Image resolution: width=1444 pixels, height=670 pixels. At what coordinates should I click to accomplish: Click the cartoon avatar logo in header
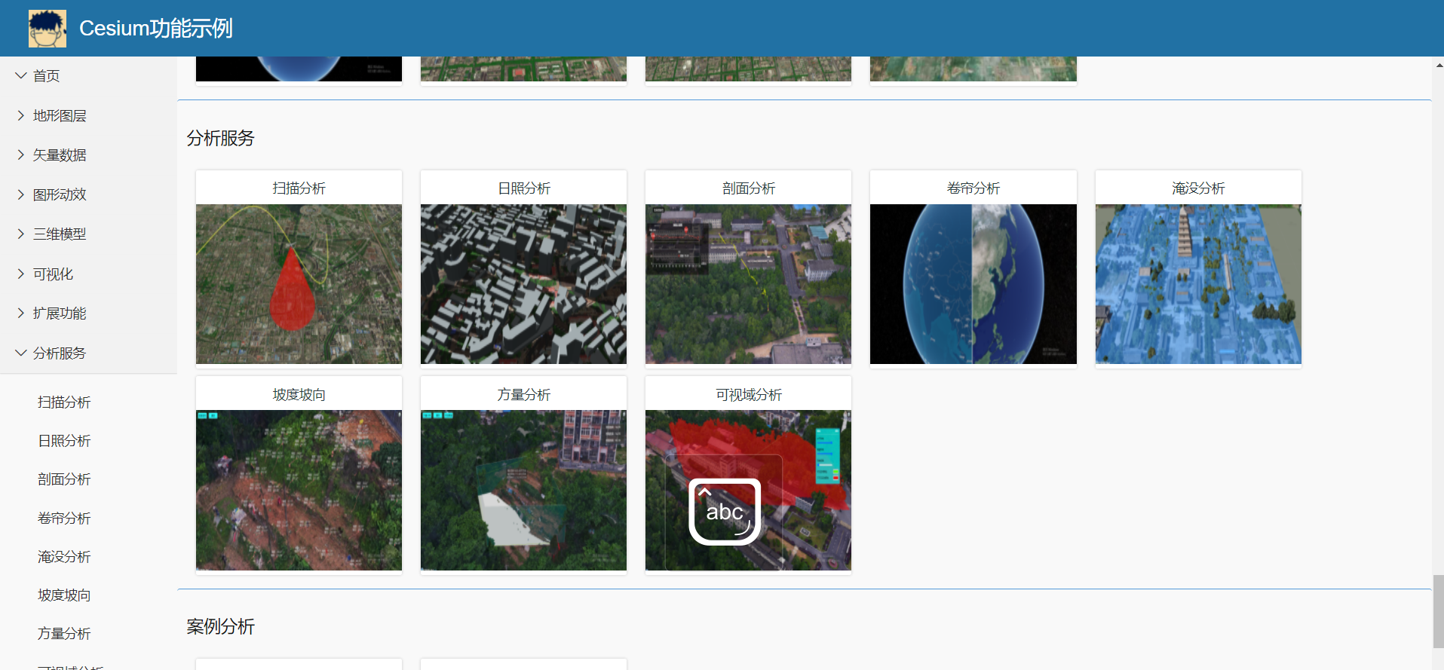(x=47, y=29)
